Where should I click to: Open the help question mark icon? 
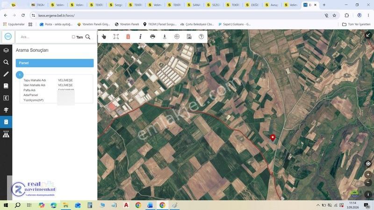click(x=201, y=36)
